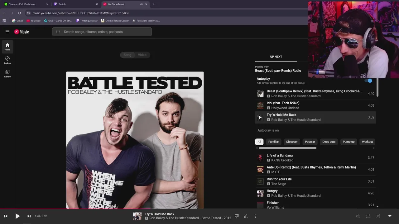Screen dimensions: 399x224
Task: Toggle repeat mode
Action: 368,216
